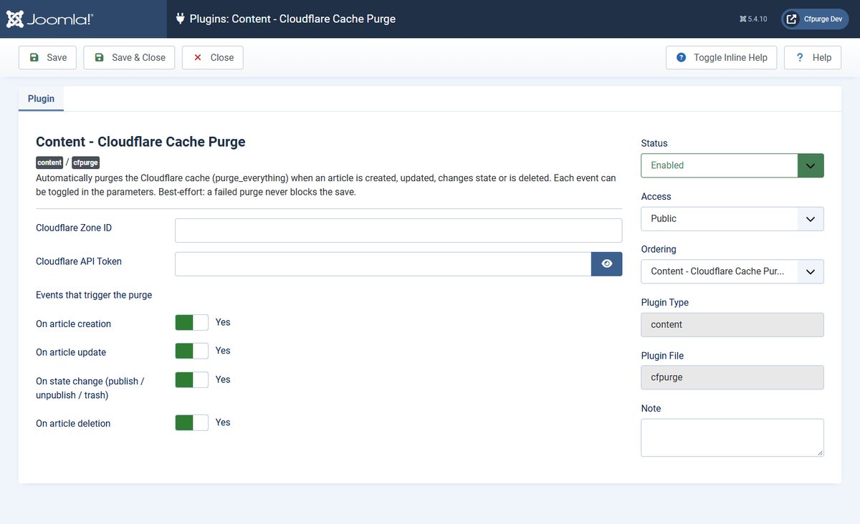Click the Plugin Type label
This screenshot has height=524, width=860.
tap(665, 302)
